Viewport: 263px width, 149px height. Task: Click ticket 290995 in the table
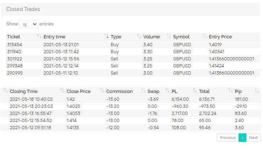(14, 73)
